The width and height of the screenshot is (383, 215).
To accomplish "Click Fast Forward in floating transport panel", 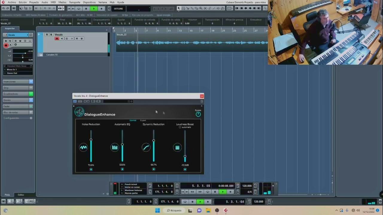I will [x=200, y=192].
